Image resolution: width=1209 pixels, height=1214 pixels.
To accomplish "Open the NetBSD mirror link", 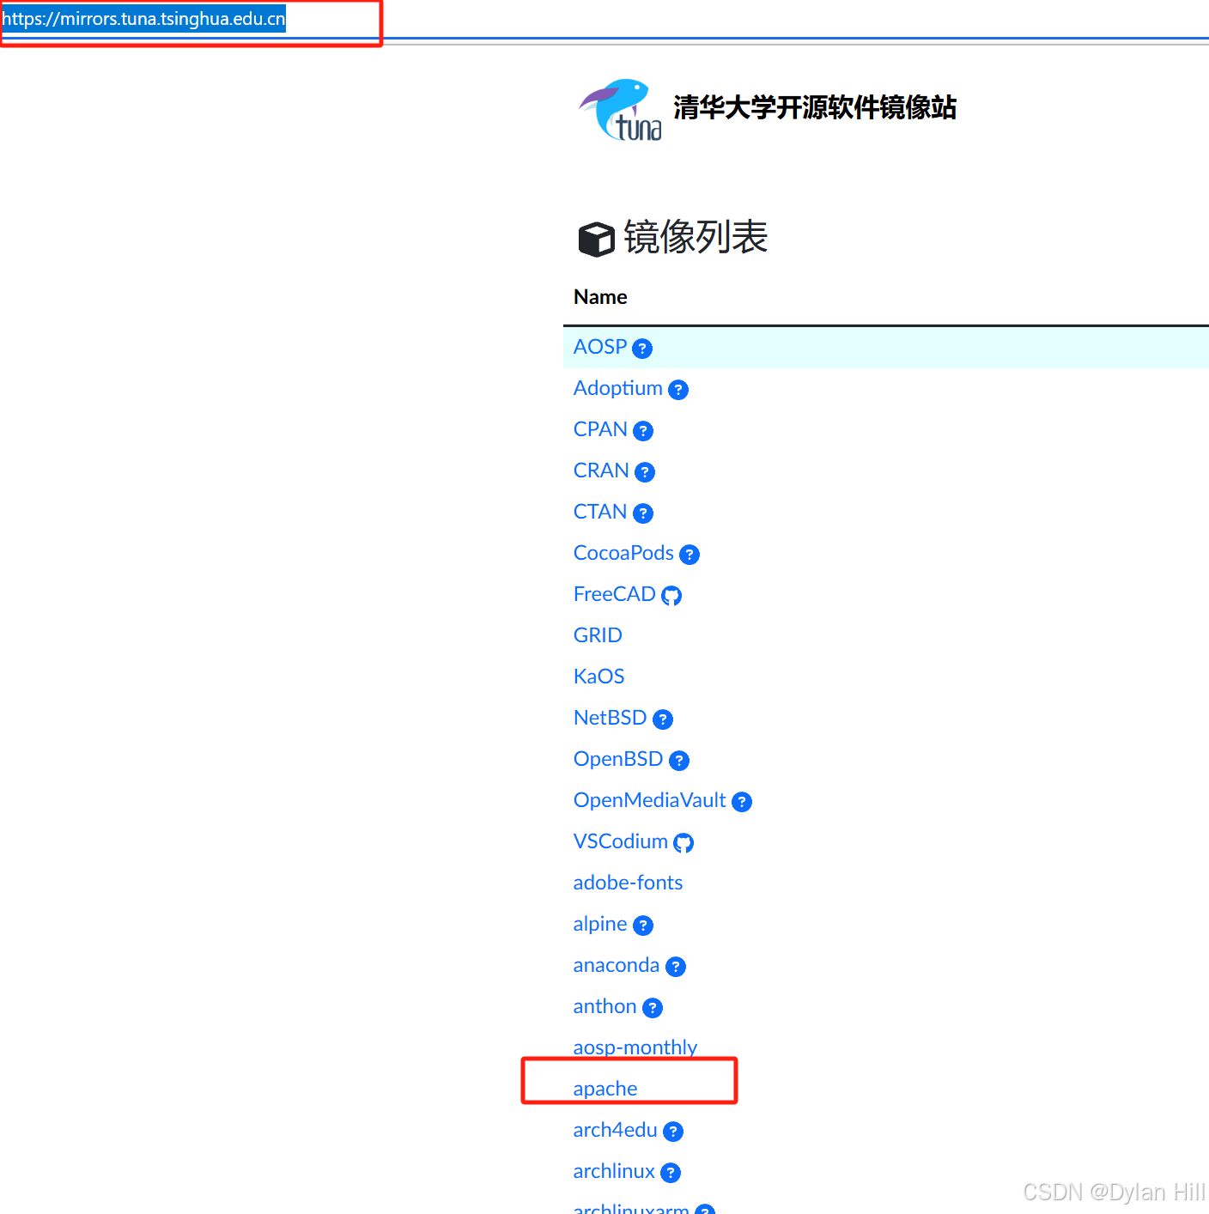I will pos(610,718).
